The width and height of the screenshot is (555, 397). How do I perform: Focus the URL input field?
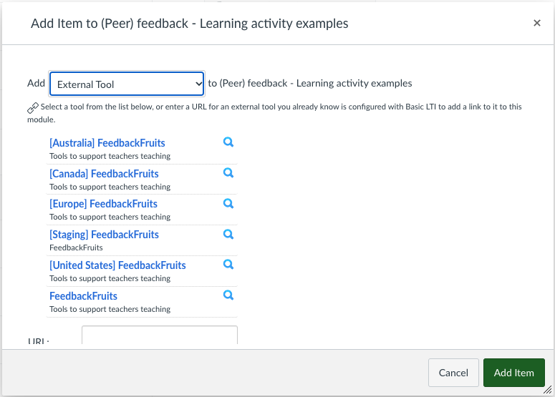(160, 335)
